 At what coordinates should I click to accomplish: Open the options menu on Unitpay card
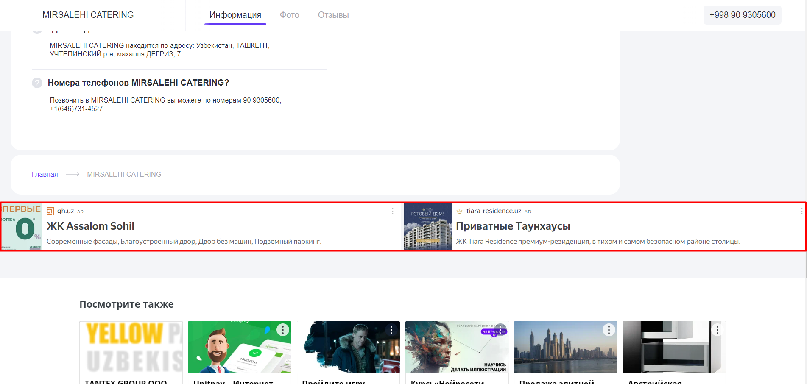point(283,330)
